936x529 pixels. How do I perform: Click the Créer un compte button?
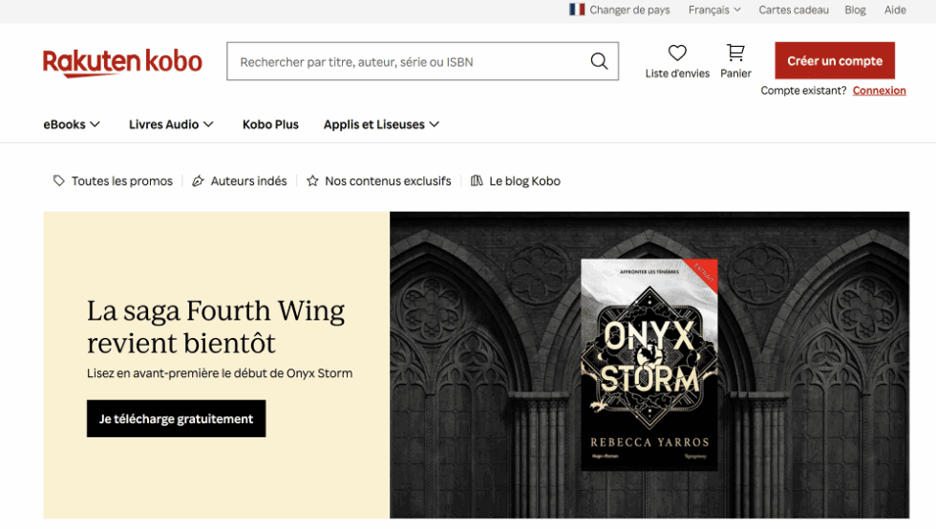[x=835, y=60]
